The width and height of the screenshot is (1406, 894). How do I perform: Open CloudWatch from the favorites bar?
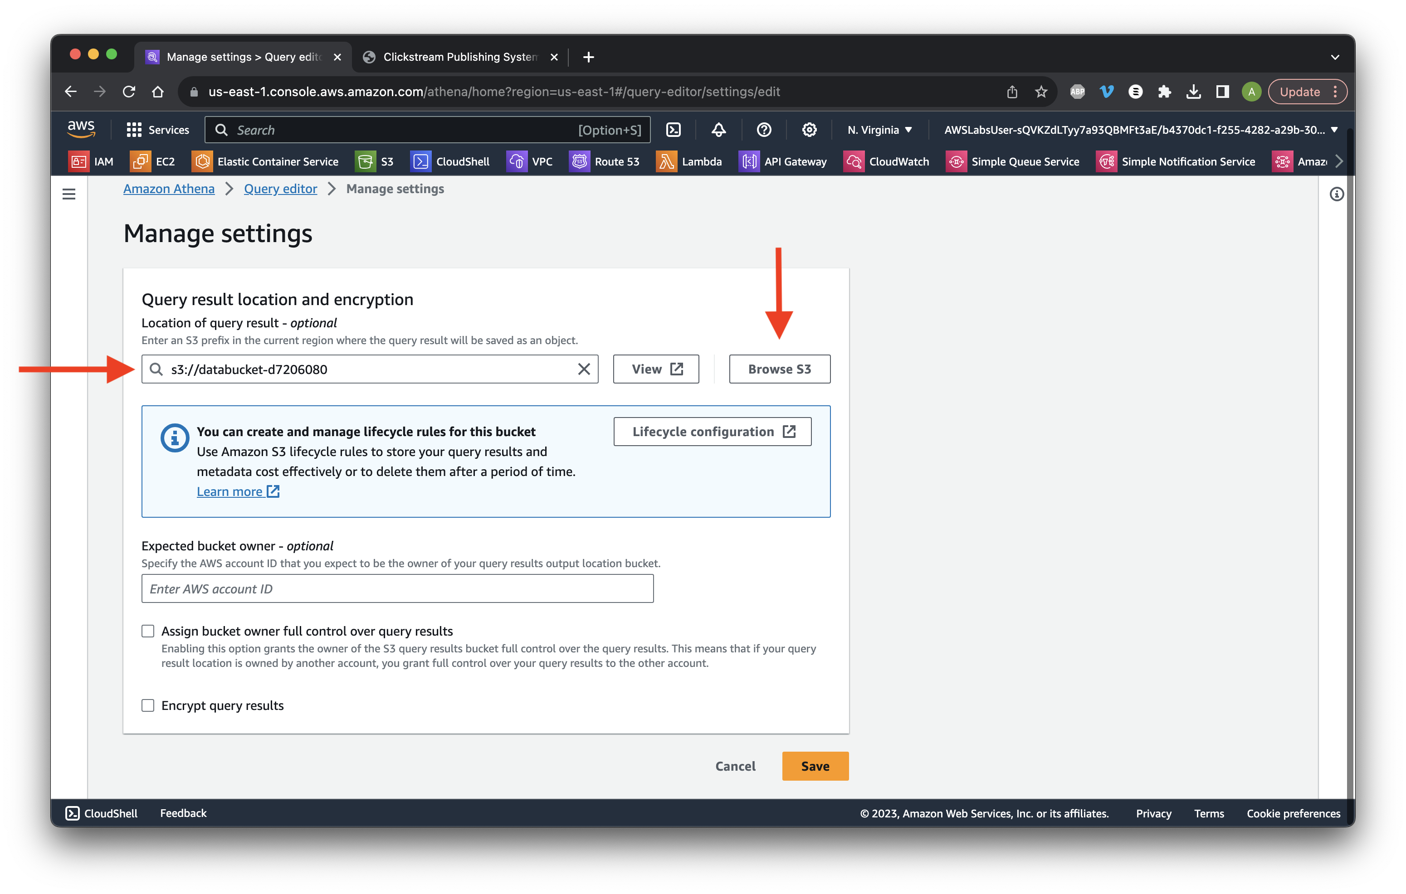pos(886,162)
